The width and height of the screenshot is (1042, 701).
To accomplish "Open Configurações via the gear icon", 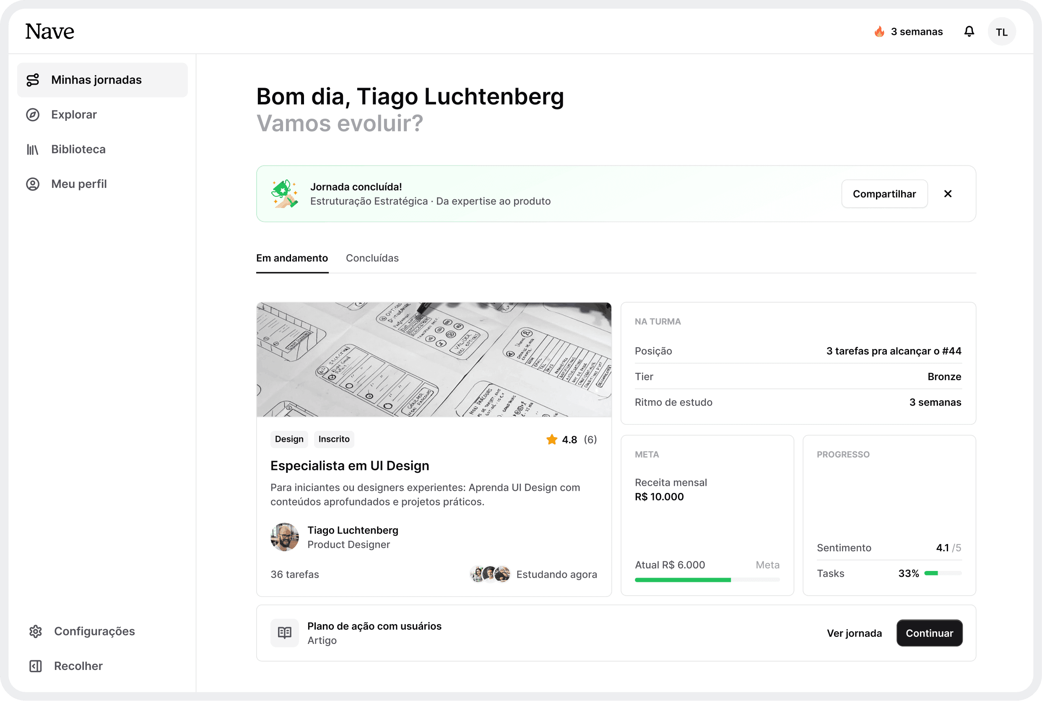I will pos(35,631).
